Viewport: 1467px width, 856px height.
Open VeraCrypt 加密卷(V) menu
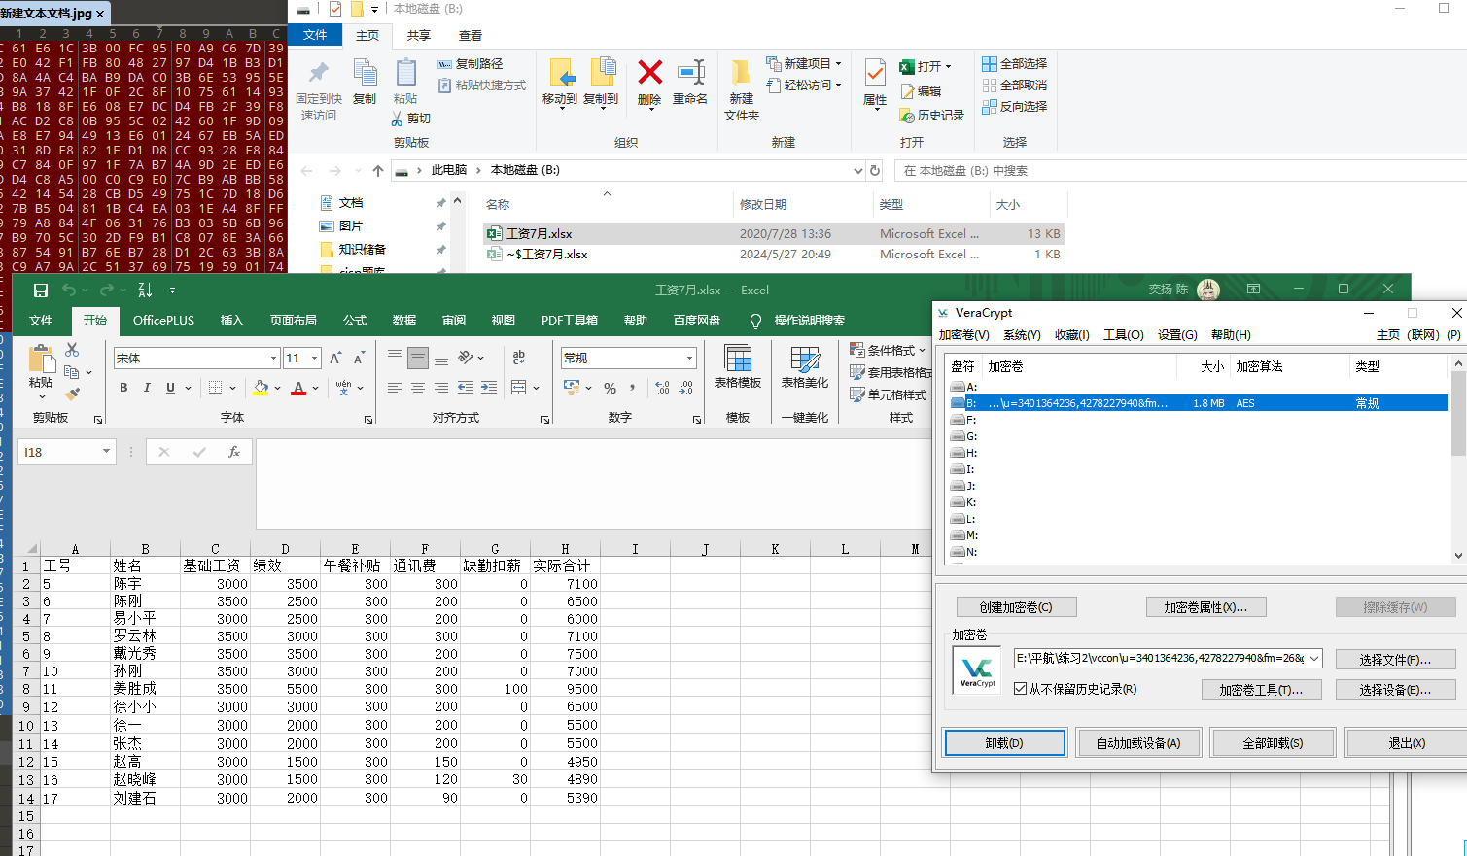click(963, 334)
